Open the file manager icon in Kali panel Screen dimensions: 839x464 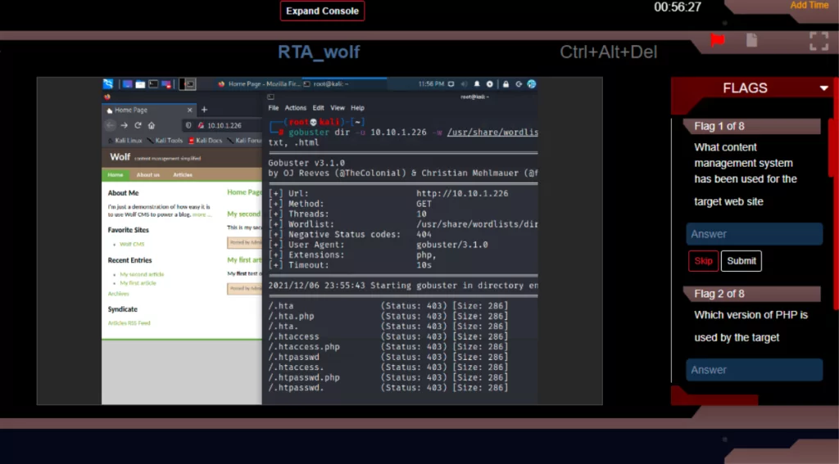pyautogui.click(x=140, y=84)
